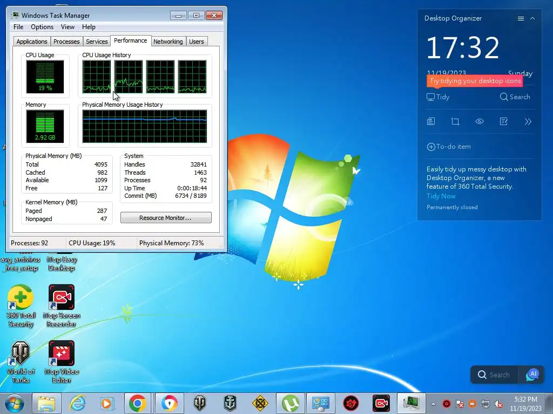
Task: Click the Action Center flag tray icon
Action: tap(460, 404)
